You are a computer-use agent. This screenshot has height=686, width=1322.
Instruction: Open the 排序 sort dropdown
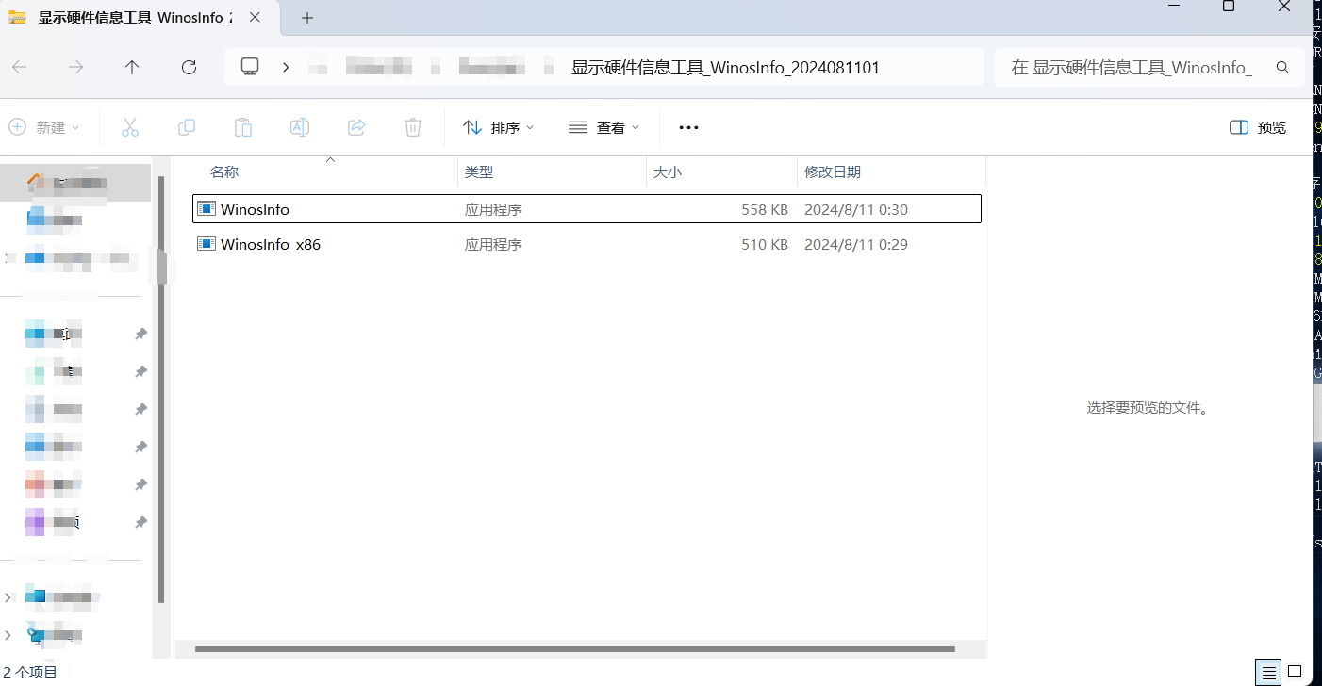click(x=499, y=127)
